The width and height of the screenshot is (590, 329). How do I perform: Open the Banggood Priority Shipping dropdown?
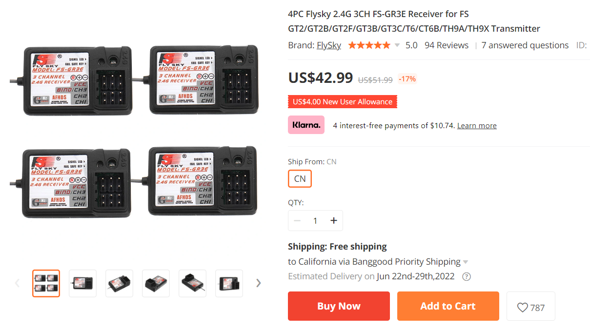pyautogui.click(x=466, y=262)
